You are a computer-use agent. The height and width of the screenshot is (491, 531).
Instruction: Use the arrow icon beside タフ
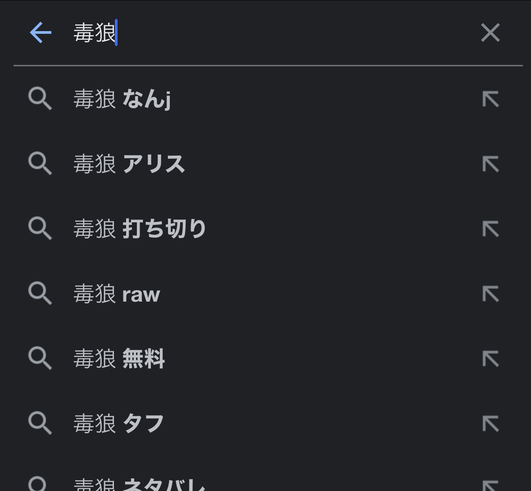click(490, 424)
